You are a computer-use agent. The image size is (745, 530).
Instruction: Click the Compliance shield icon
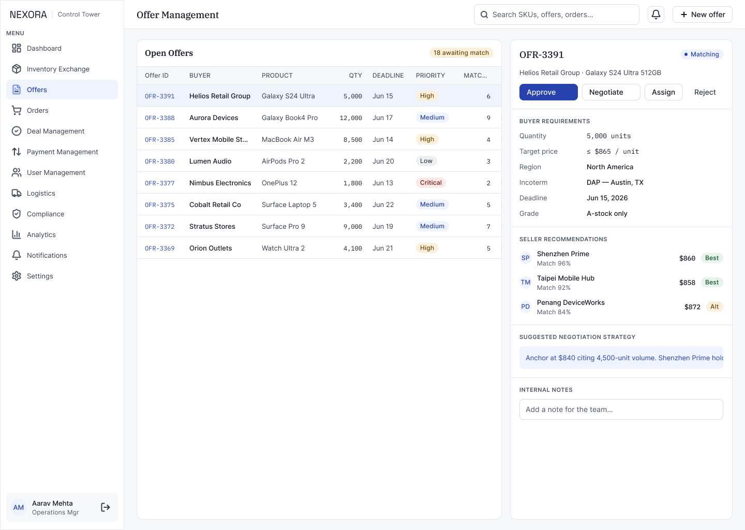click(17, 214)
